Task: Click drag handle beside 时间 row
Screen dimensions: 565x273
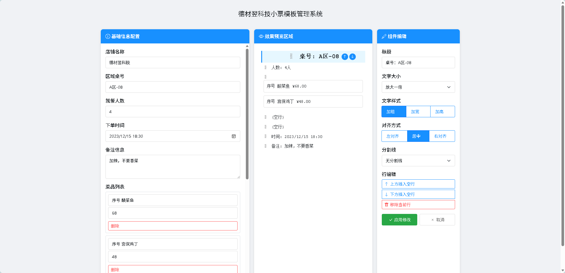Action: pos(265,136)
